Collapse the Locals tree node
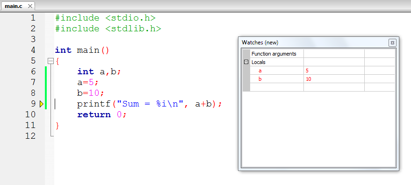The image size is (411, 185). coord(246,62)
